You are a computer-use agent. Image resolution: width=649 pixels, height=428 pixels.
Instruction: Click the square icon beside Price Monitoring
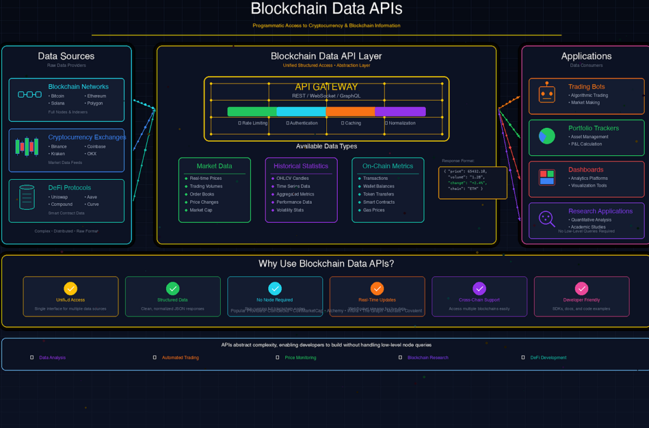(278, 357)
